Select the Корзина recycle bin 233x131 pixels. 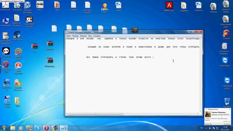[x=227, y=103]
